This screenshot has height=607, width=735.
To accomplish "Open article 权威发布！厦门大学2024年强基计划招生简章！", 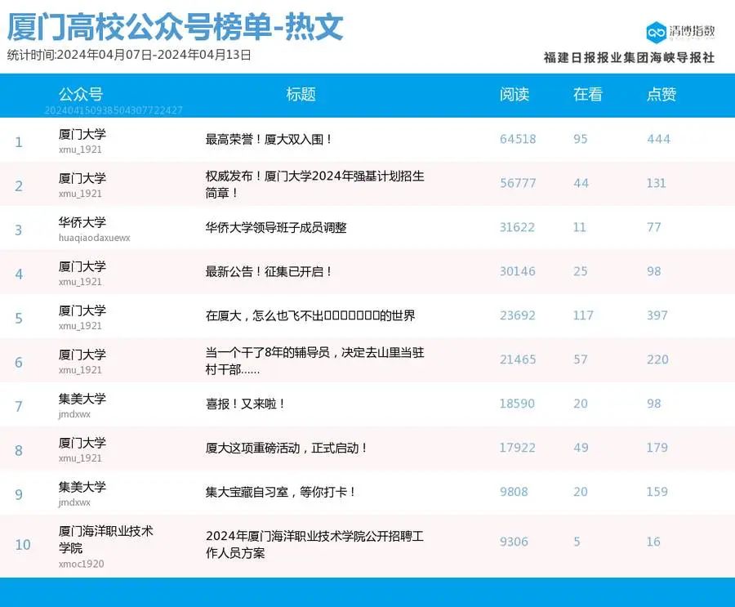I will coord(315,184).
